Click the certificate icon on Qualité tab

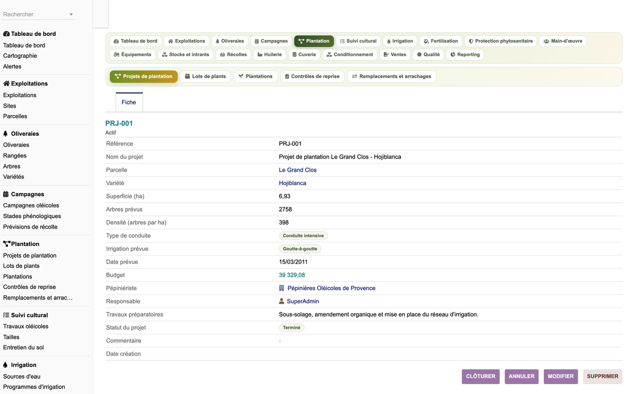(x=419, y=55)
